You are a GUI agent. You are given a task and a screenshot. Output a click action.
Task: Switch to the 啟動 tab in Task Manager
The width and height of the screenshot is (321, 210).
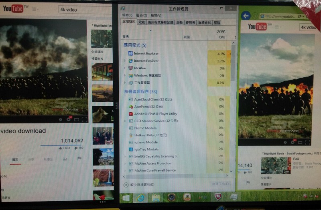click(x=179, y=23)
